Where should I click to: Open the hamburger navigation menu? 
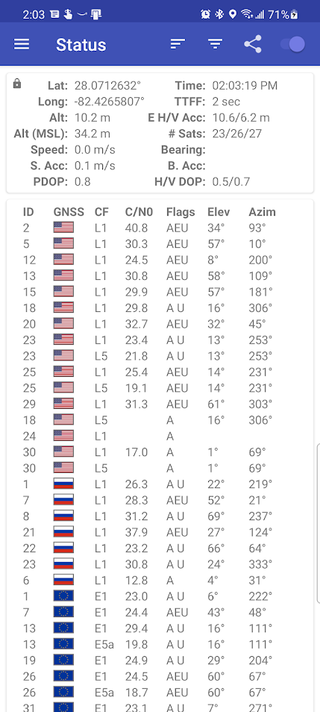22,44
